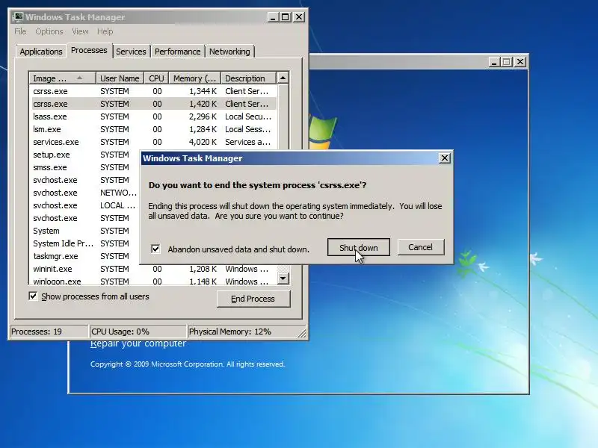The width and height of the screenshot is (598, 448).
Task: Open the Networking tab
Action: click(x=229, y=52)
